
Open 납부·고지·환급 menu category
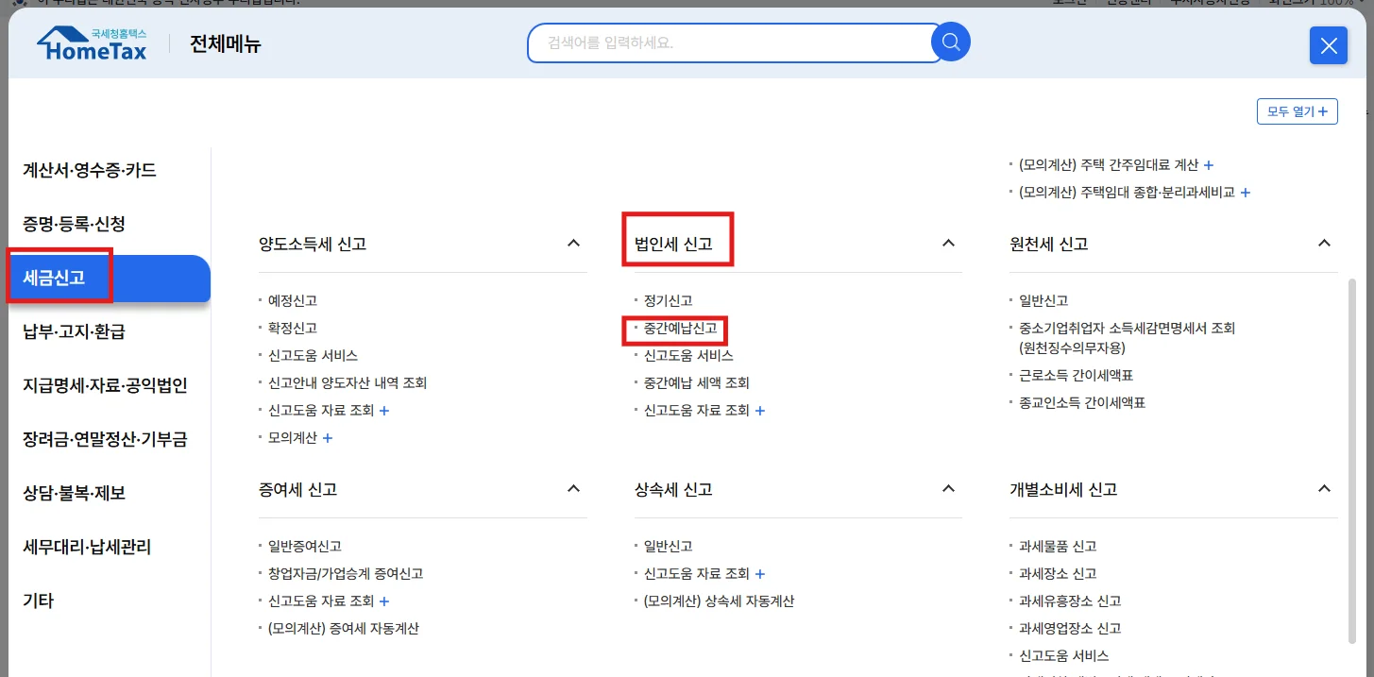(x=74, y=331)
